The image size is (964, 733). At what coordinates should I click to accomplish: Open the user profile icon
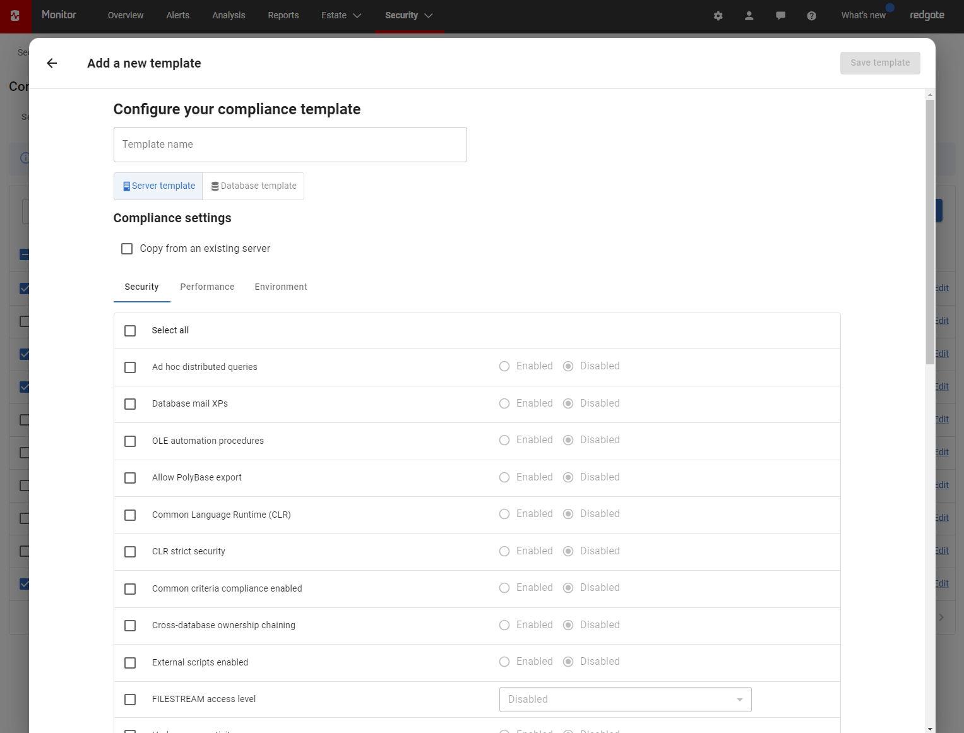tap(749, 16)
